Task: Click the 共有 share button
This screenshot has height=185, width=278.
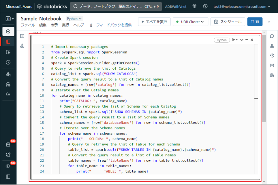Action: pyautogui.click(x=255, y=22)
